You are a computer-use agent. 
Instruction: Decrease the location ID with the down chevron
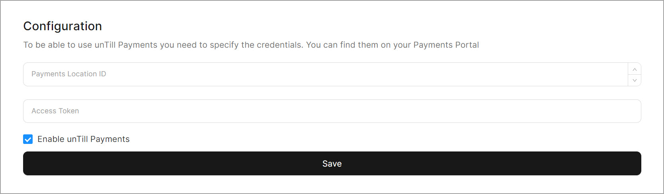click(635, 80)
